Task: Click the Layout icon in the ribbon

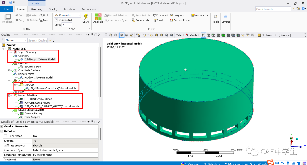Action: (x=225, y=16)
